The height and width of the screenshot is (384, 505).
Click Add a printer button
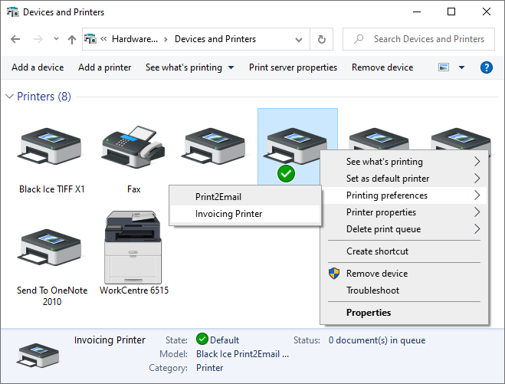(104, 67)
